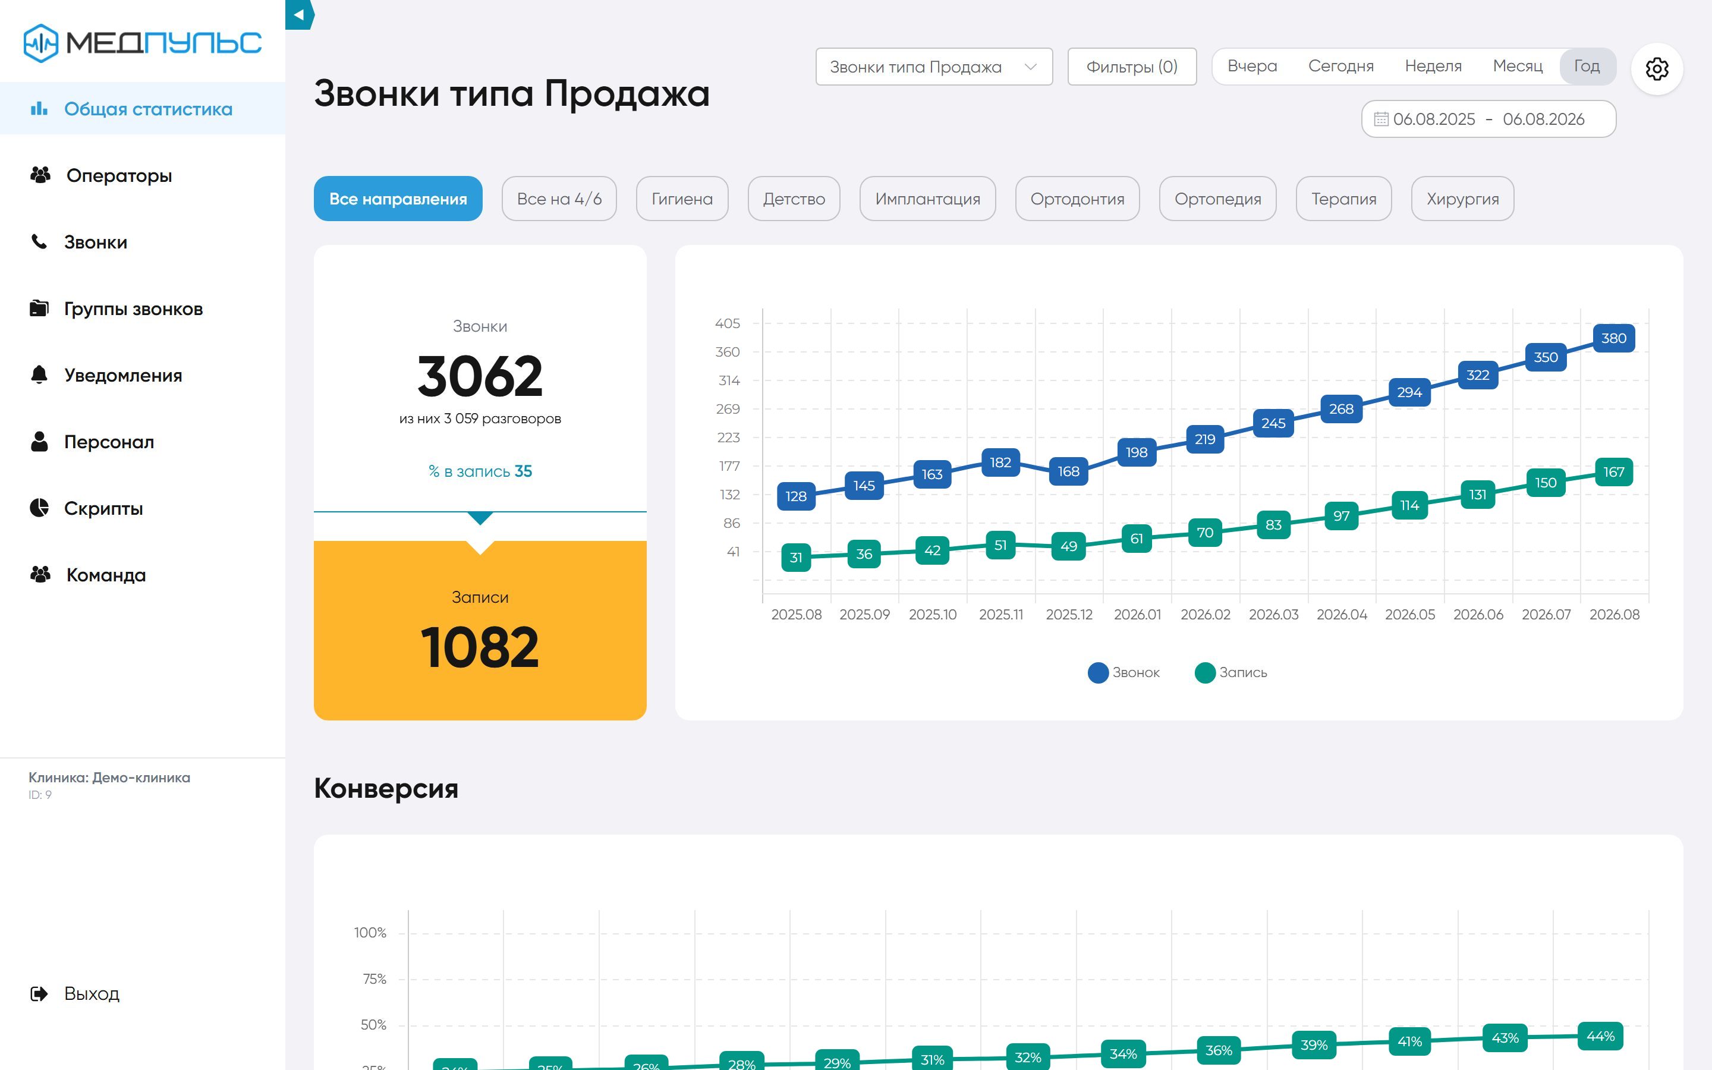Viewport: 1712px width, 1070px height.
Task: Filter by Детство direction
Action: (x=794, y=199)
